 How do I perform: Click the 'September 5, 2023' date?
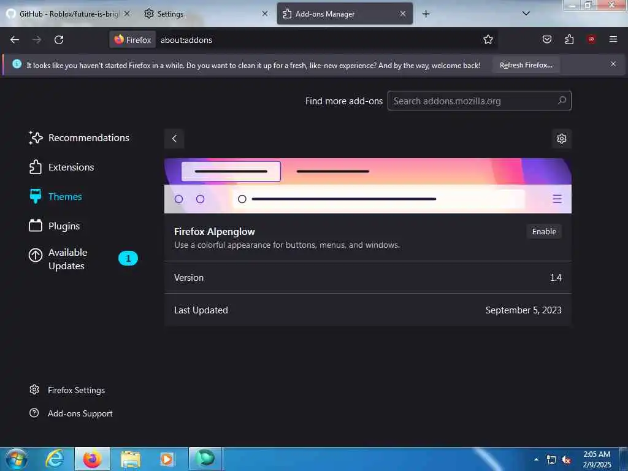pyautogui.click(x=524, y=310)
